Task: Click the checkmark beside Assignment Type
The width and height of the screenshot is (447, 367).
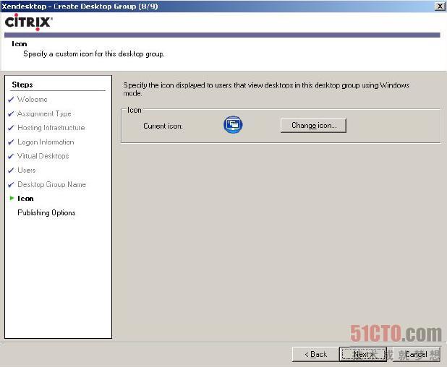Action: (11, 113)
